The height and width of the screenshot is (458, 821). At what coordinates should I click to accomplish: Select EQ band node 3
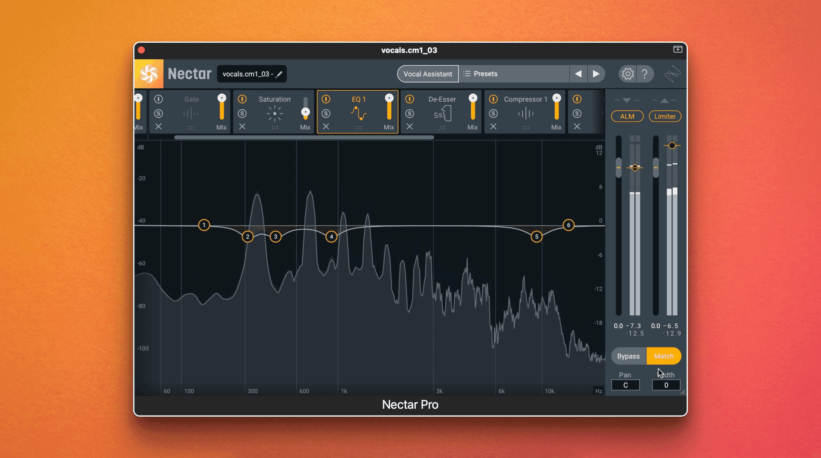[x=275, y=237]
